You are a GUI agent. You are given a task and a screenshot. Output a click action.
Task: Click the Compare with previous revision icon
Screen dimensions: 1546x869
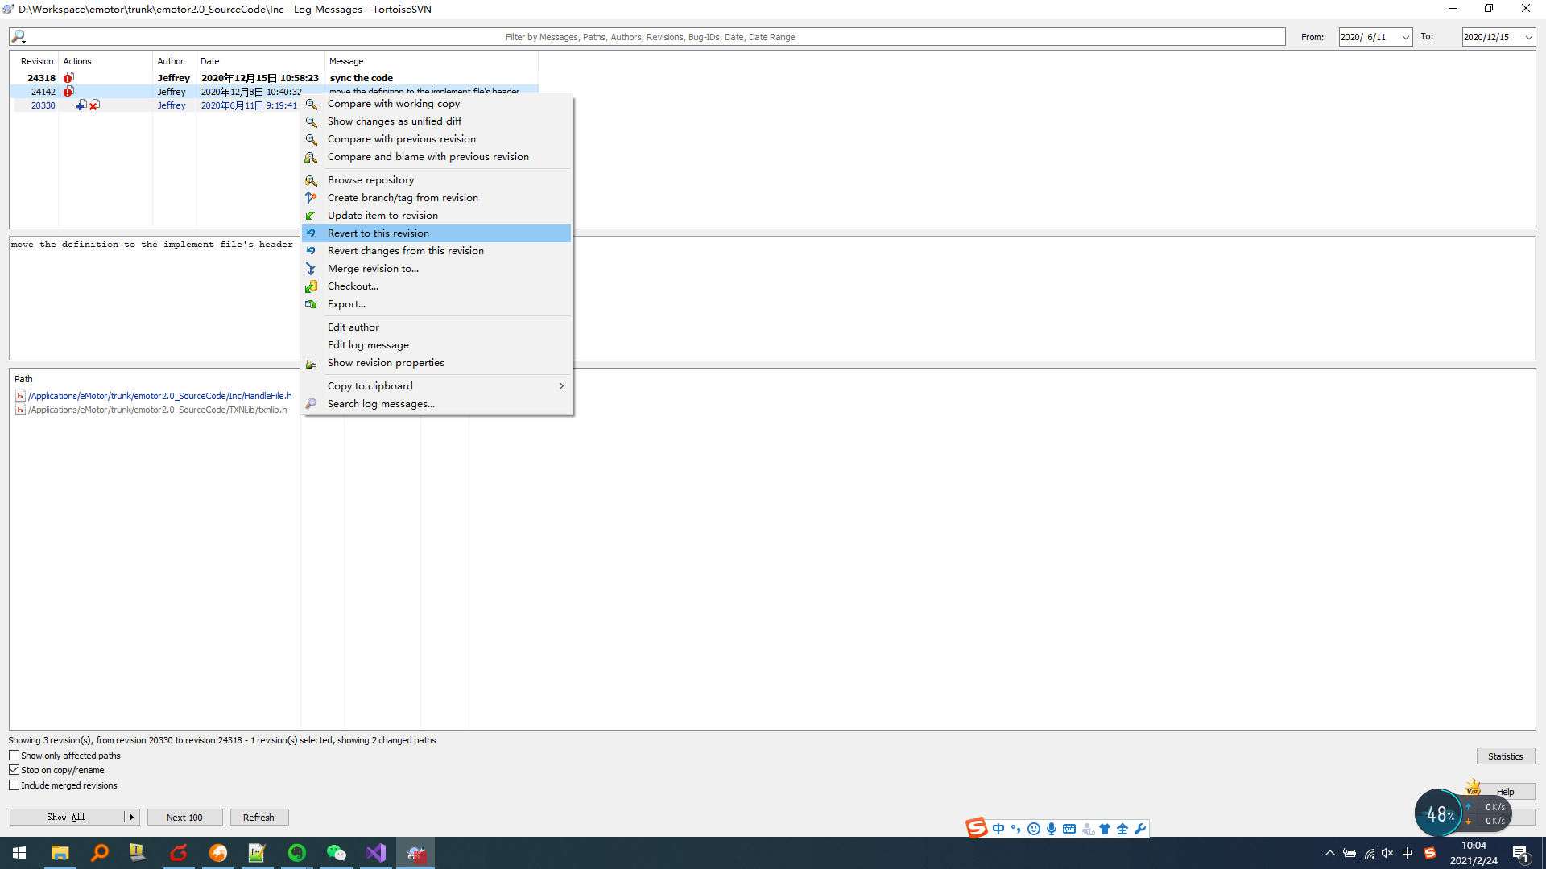312,139
